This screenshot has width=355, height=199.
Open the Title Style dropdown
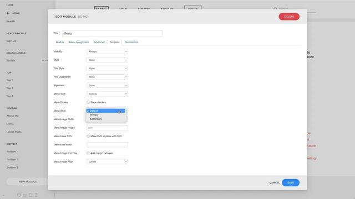click(107, 69)
